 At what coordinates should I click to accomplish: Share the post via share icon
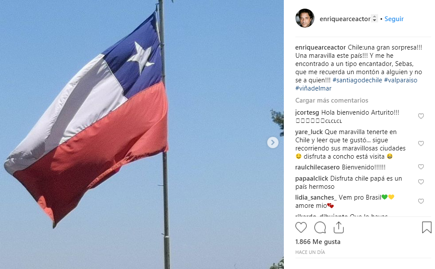[x=339, y=227]
